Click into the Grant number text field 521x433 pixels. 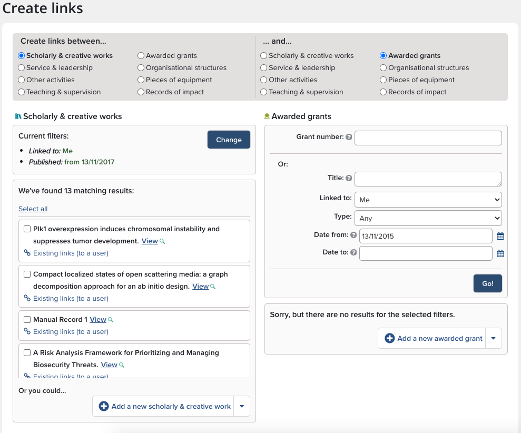coord(428,138)
